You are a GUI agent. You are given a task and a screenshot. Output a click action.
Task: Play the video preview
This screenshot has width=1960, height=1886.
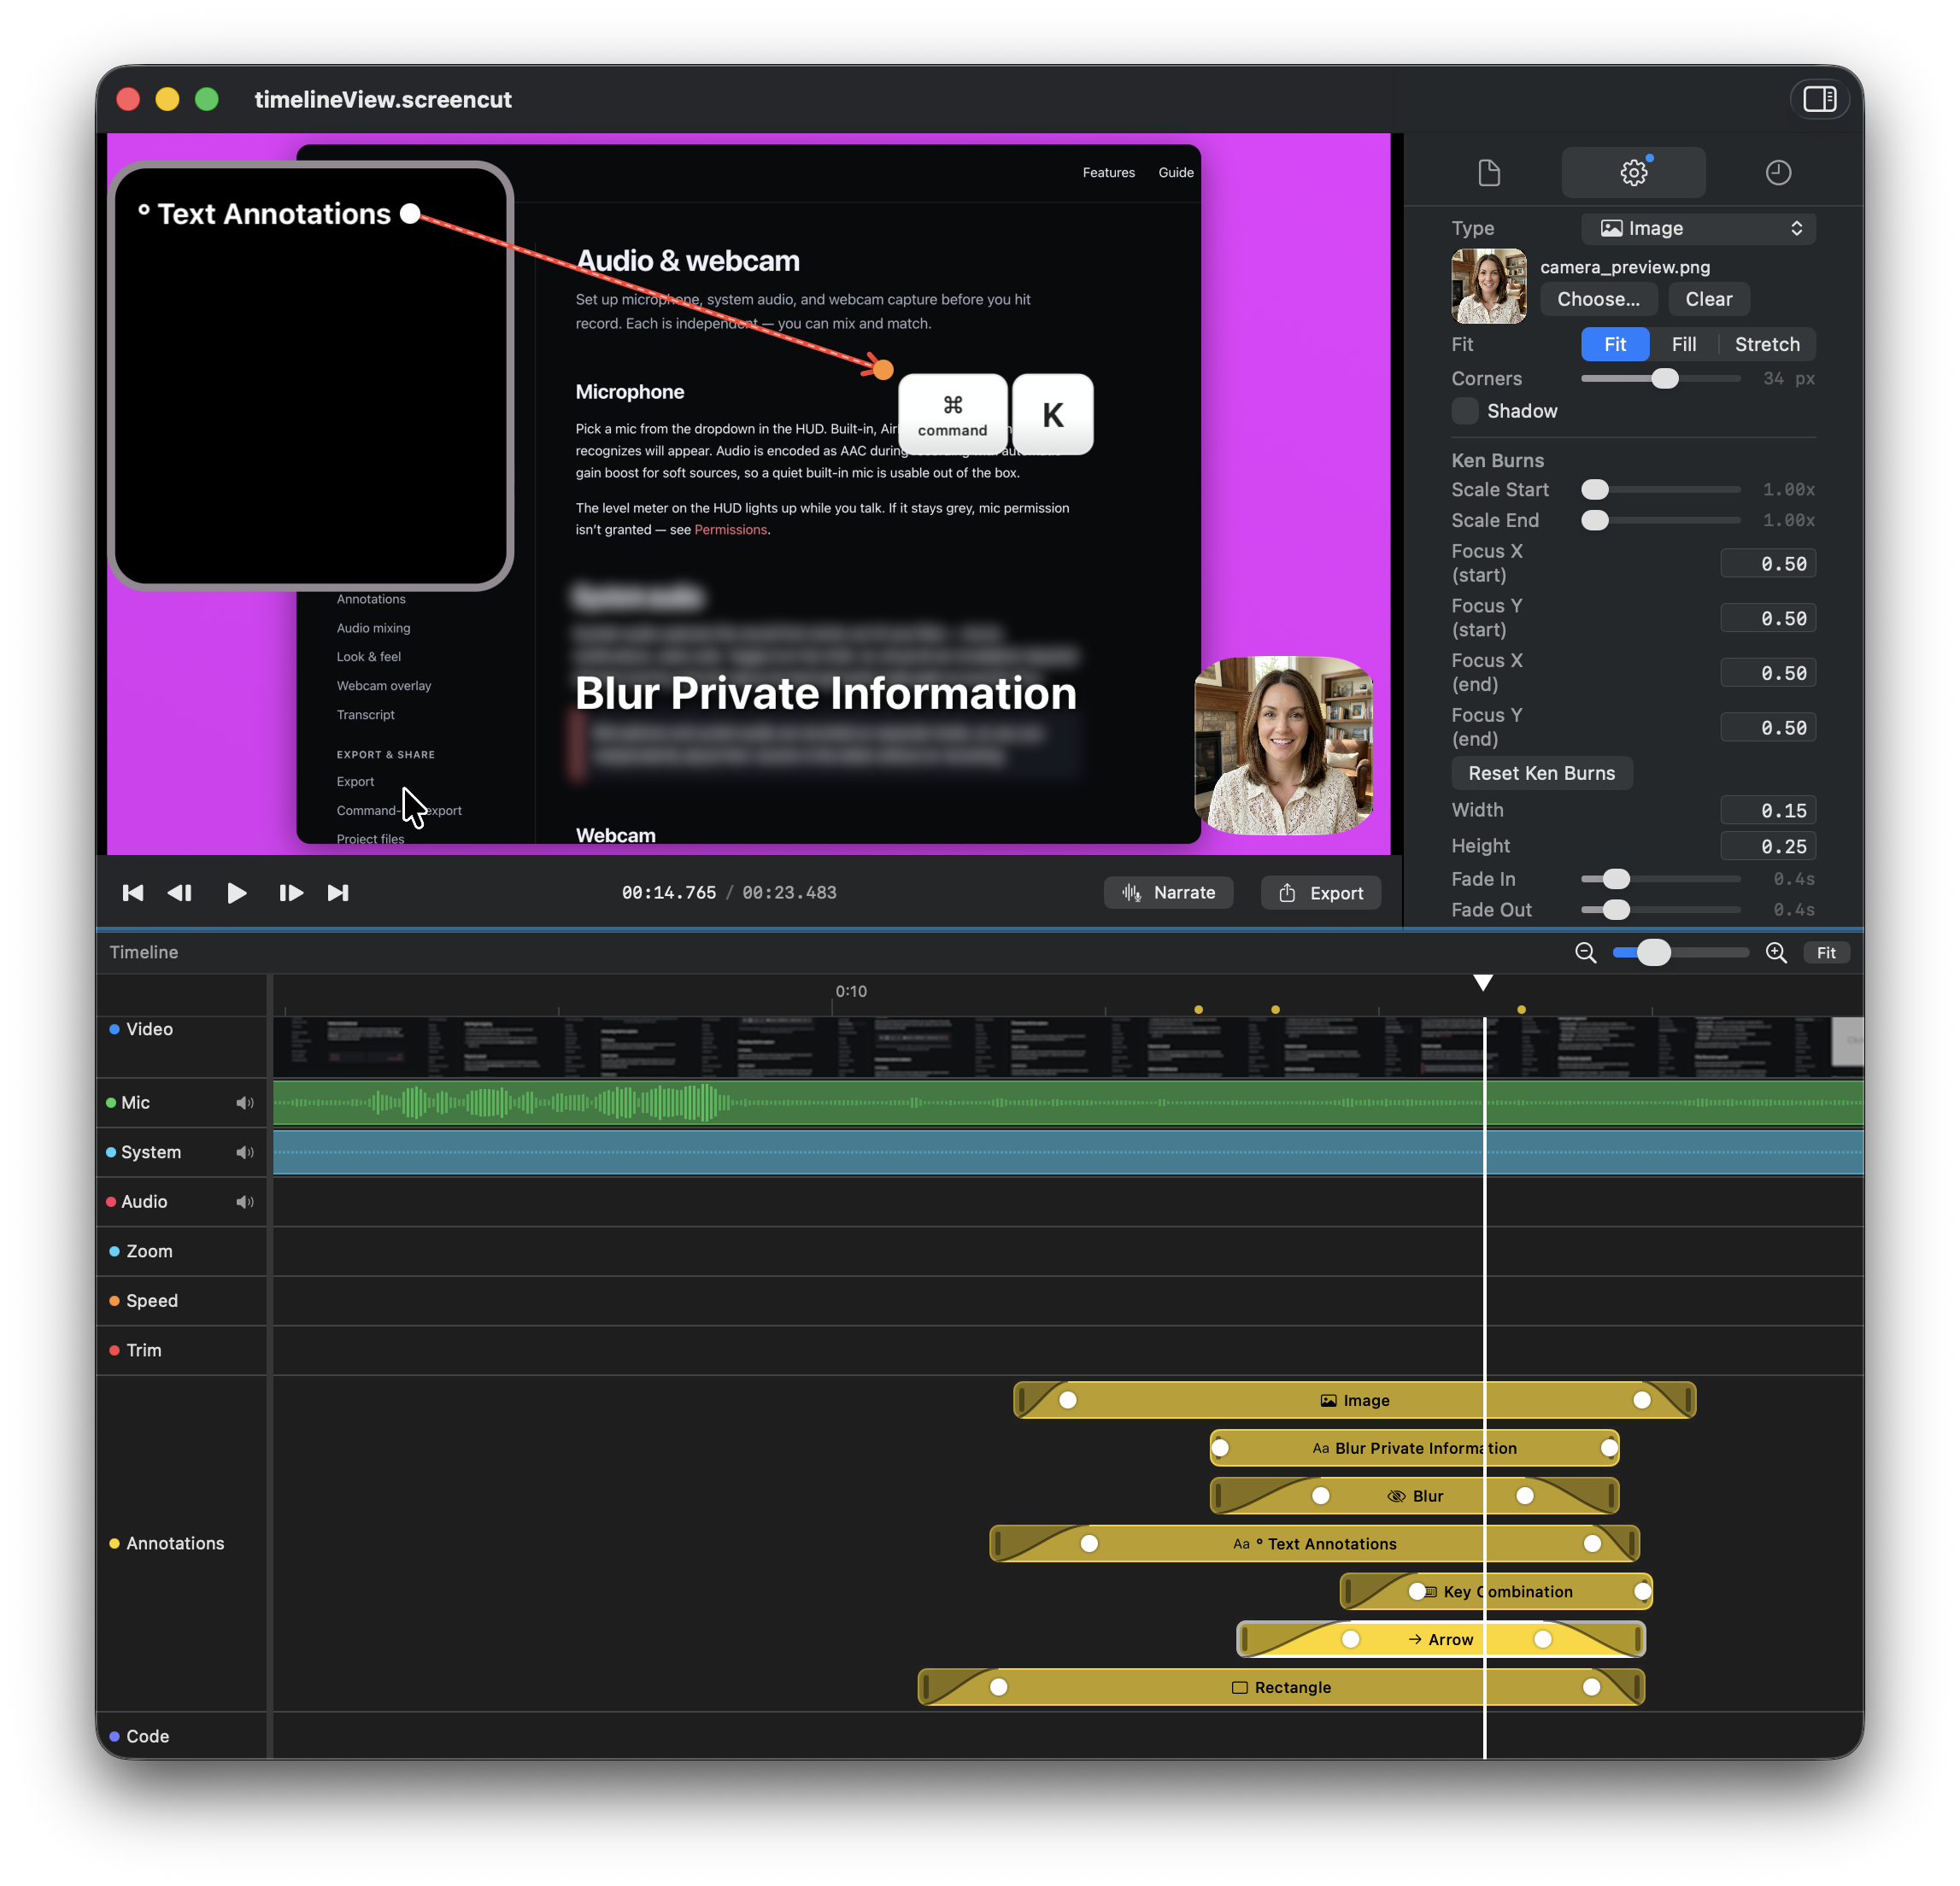point(236,893)
